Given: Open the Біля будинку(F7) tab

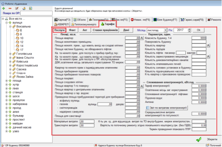Looking at the screenshot, I should (x=165, y=20).
